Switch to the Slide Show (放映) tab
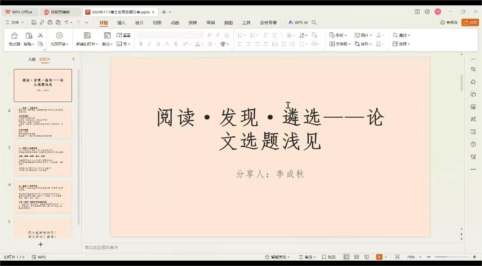482x266 pixels. (193, 22)
